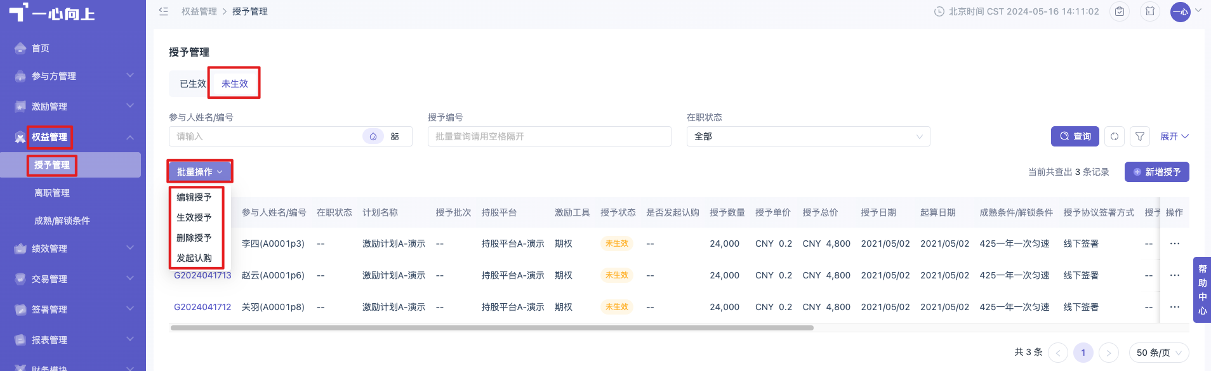Open the three-dot actions for 关羽 row
This screenshot has width=1211, height=371.
tap(1175, 307)
